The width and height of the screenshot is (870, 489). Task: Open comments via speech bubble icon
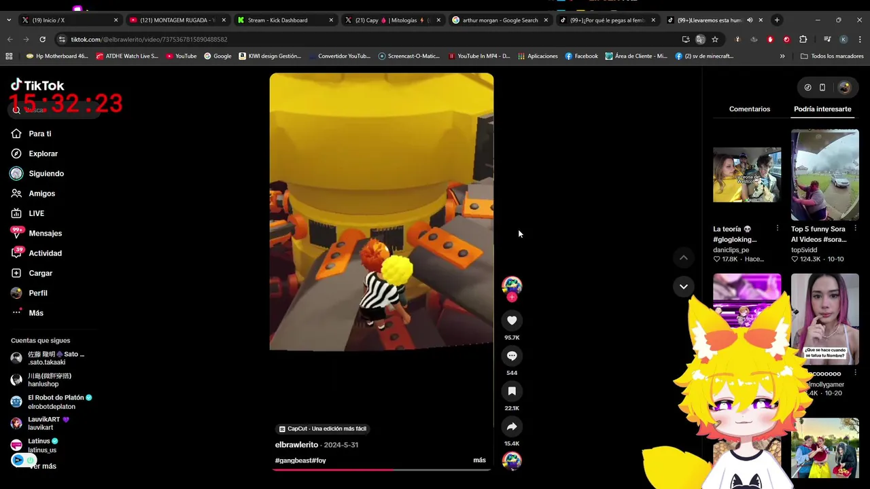coord(512,356)
